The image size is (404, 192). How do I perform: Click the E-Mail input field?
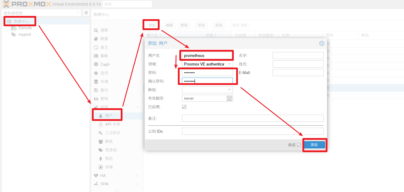tap(298, 73)
